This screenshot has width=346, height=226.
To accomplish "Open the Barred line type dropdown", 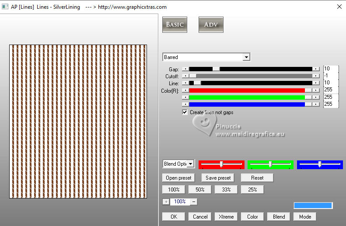I will (246, 57).
